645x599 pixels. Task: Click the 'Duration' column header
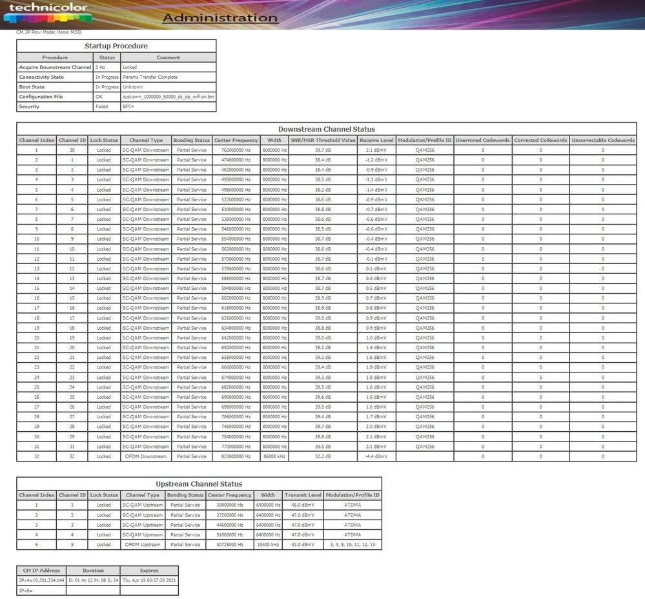[x=93, y=571]
